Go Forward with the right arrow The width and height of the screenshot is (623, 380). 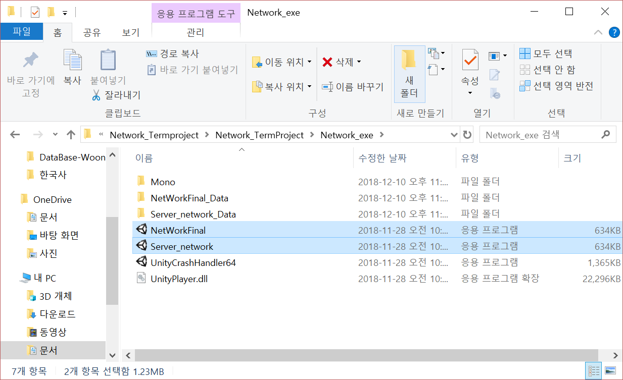tap(38, 135)
